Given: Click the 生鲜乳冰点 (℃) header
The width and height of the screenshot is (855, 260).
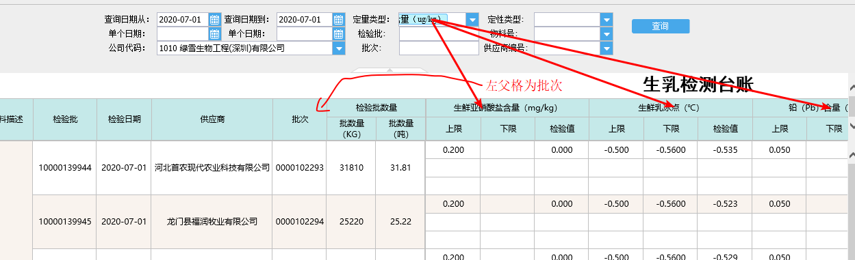Looking at the screenshot, I should 670,108.
